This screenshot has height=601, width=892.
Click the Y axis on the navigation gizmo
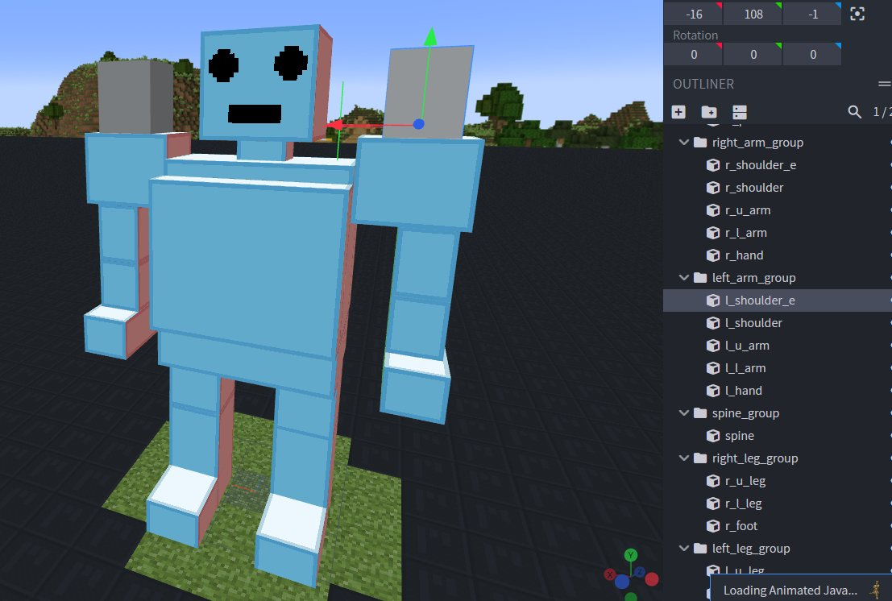pos(629,555)
